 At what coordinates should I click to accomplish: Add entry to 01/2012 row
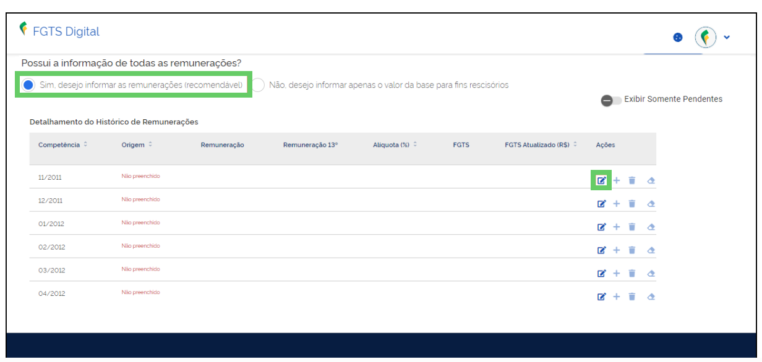click(x=616, y=227)
